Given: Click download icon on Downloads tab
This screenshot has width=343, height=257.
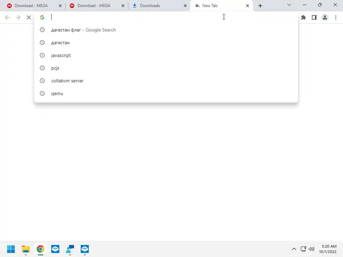Looking at the screenshot, I should pos(135,6).
